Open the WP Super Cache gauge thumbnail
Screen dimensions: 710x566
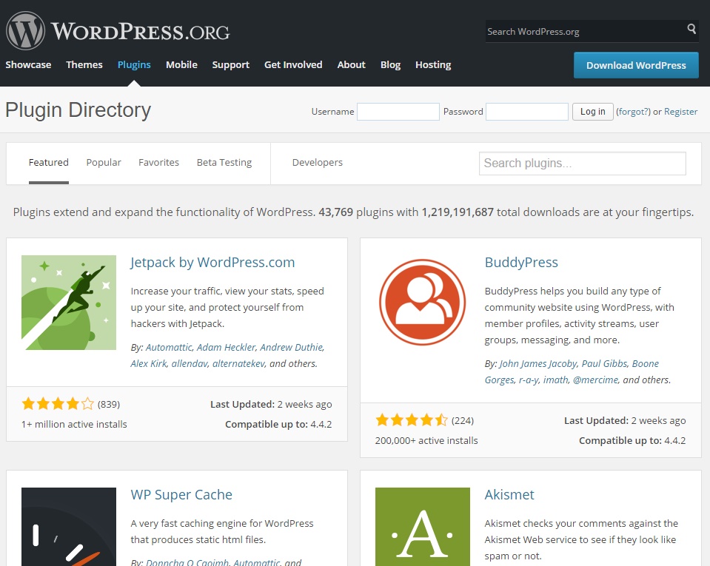pos(69,527)
